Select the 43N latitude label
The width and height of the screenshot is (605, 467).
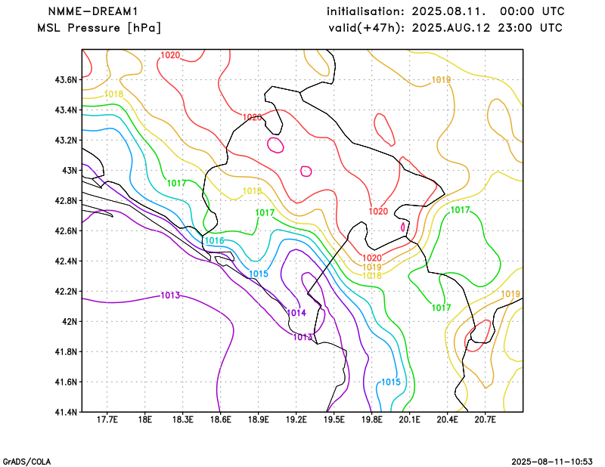pyautogui.click(x=69, y=171)
